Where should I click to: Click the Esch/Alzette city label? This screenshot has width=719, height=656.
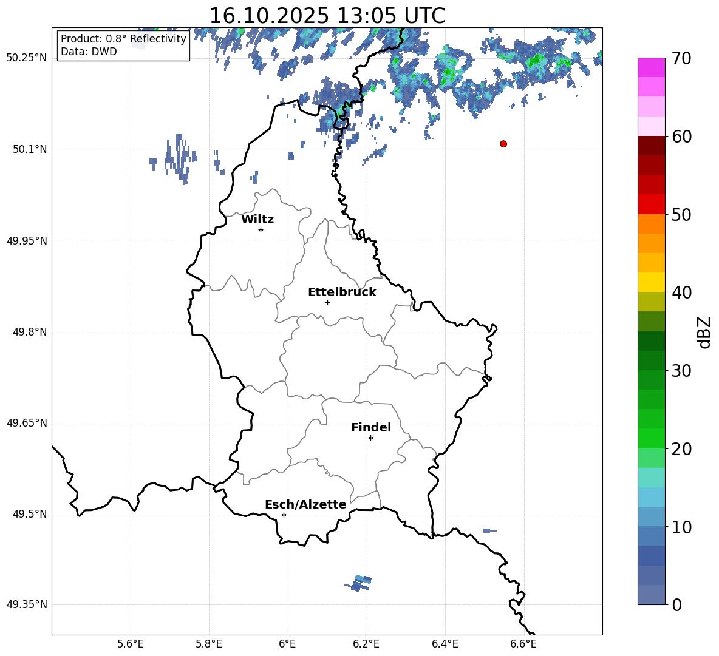[305, 504]
